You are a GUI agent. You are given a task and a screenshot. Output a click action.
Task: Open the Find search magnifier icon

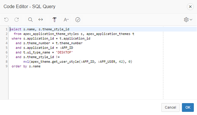point(30,20)
